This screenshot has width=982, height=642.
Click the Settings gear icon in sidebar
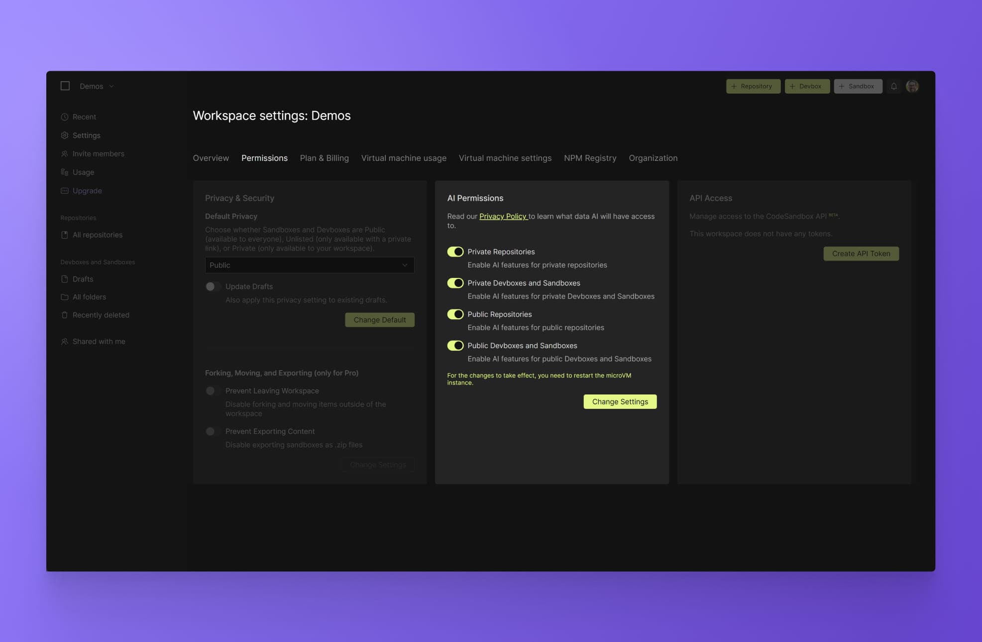click(65, 135)
